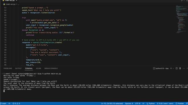The height and width of the screenshot is (105, 188).
Task: Click 'recognizer.recognize_google(audio)' in the code
Action: pos(56,25)
